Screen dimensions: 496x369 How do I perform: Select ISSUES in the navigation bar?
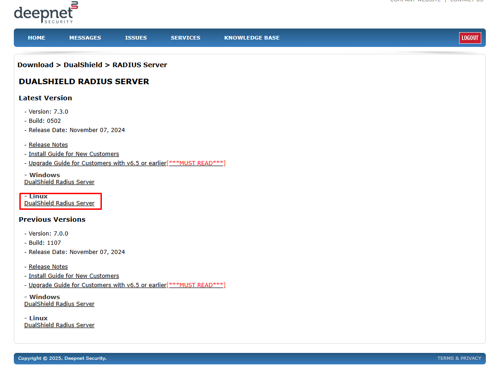[136, 38]
